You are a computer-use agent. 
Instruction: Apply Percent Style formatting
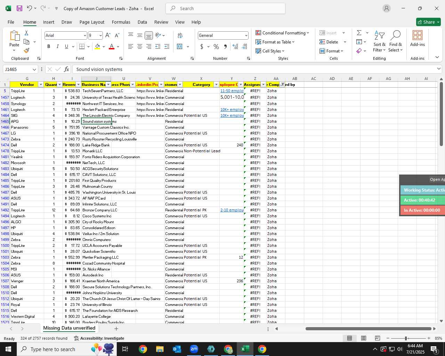216,47
